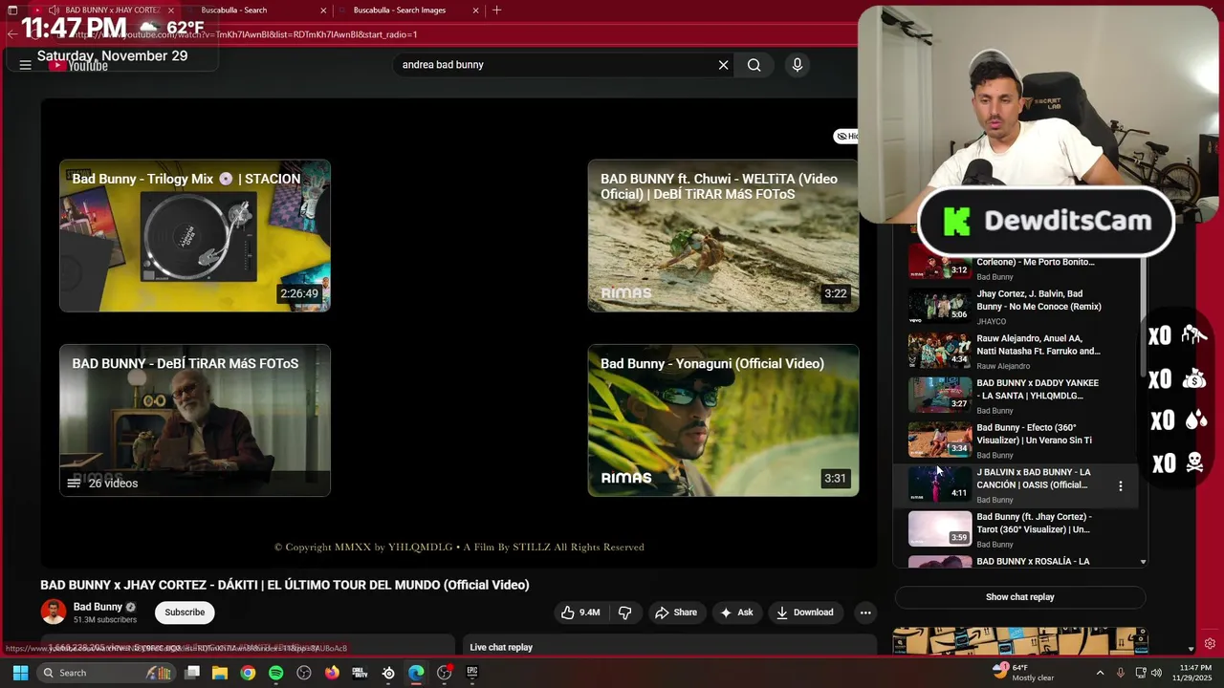The height and width of the screenshot is (688, 1224).
Task: Mute the tab via speaker icon
Action: tap(55, 11)
